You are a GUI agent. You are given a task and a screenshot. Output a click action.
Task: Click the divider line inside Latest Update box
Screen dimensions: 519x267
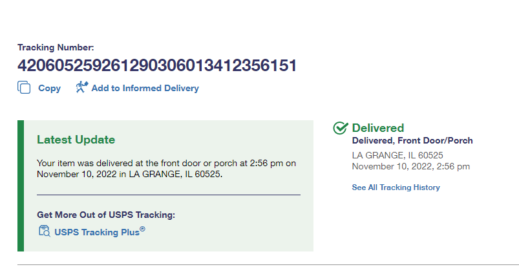pyautogui.click(x=168, y=194)
